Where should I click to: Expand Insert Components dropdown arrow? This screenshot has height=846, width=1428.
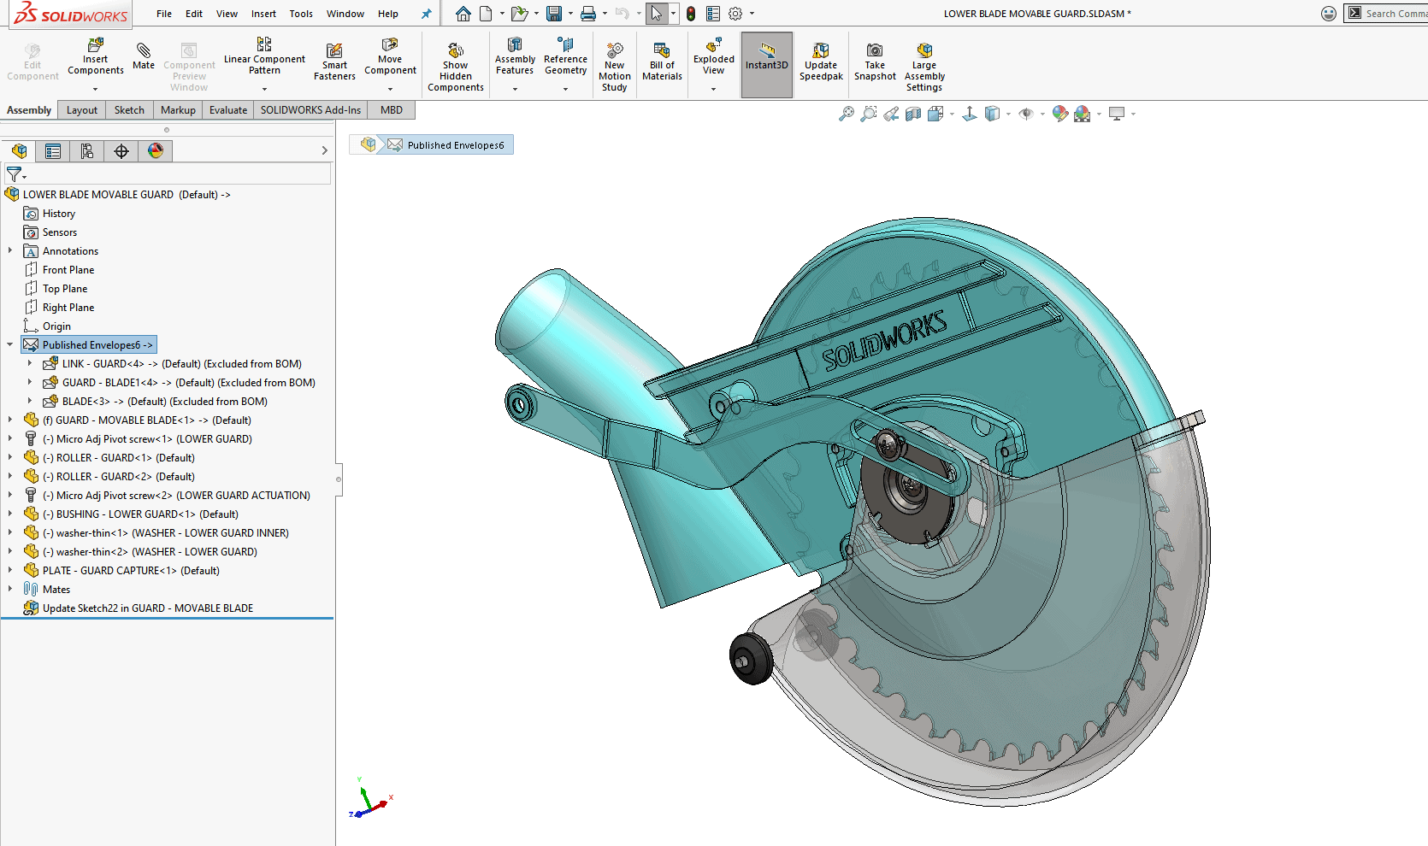click(x=95, y=89)
